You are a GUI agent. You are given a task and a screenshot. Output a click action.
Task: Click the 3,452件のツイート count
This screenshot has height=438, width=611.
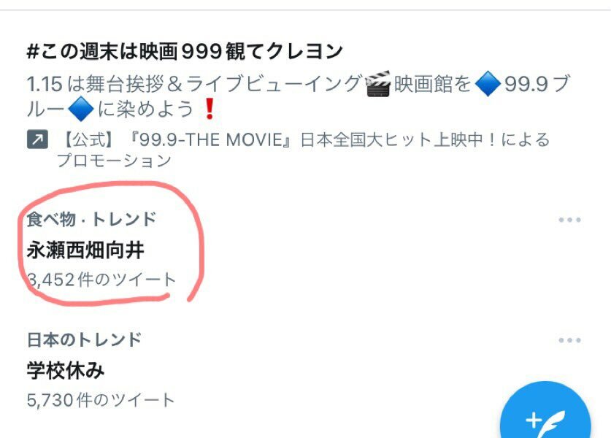coord(101,280)
